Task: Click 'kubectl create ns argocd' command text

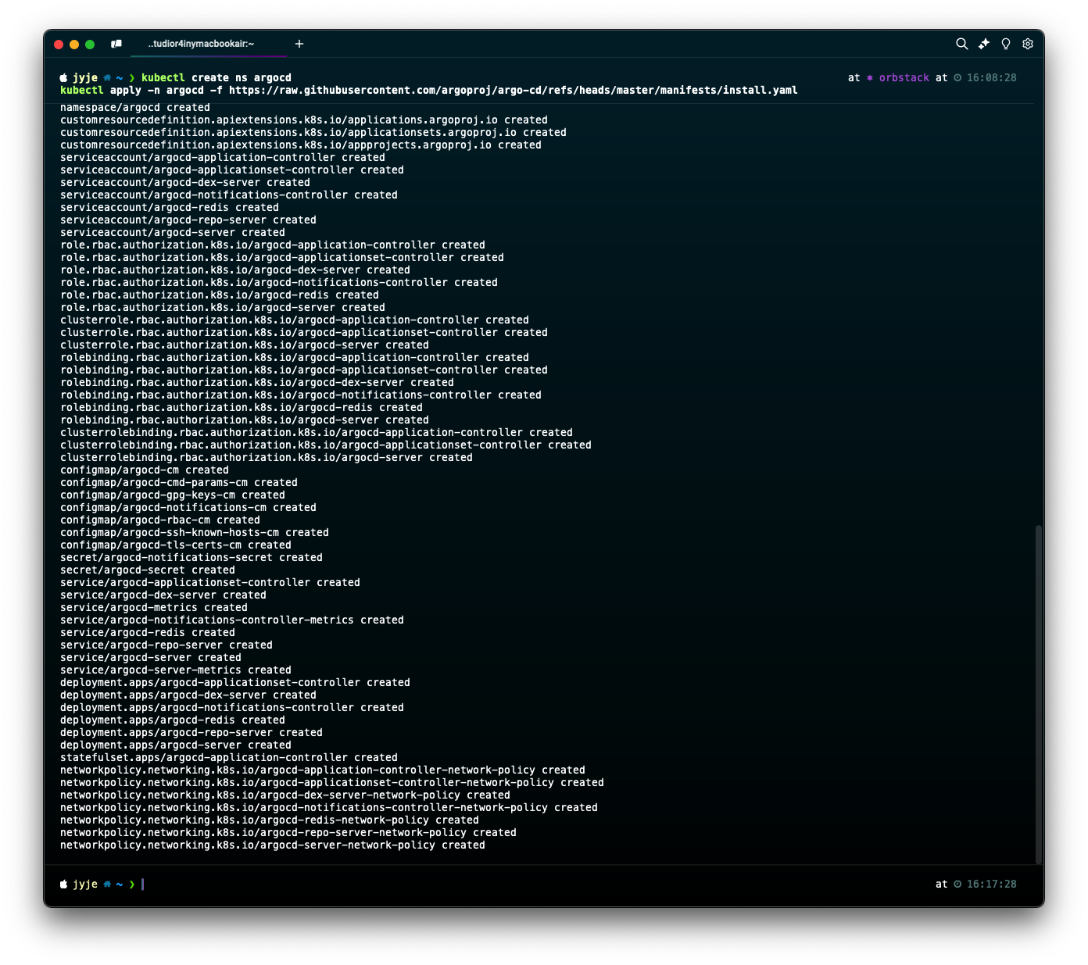Action: [x=217, y=78]
